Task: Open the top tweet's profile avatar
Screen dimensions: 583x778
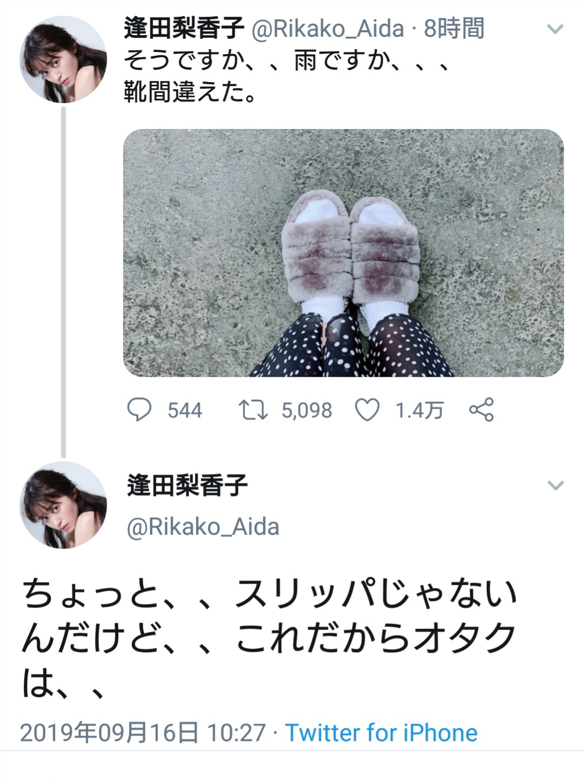Action: [x=63, y=59]
